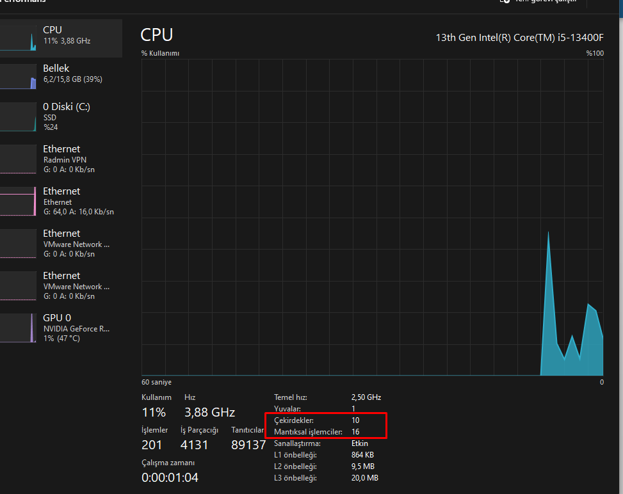Click the 3,88 GHz speed value
Screen dimensions: 623x494
pyautogui.click(x=209, y=412)
